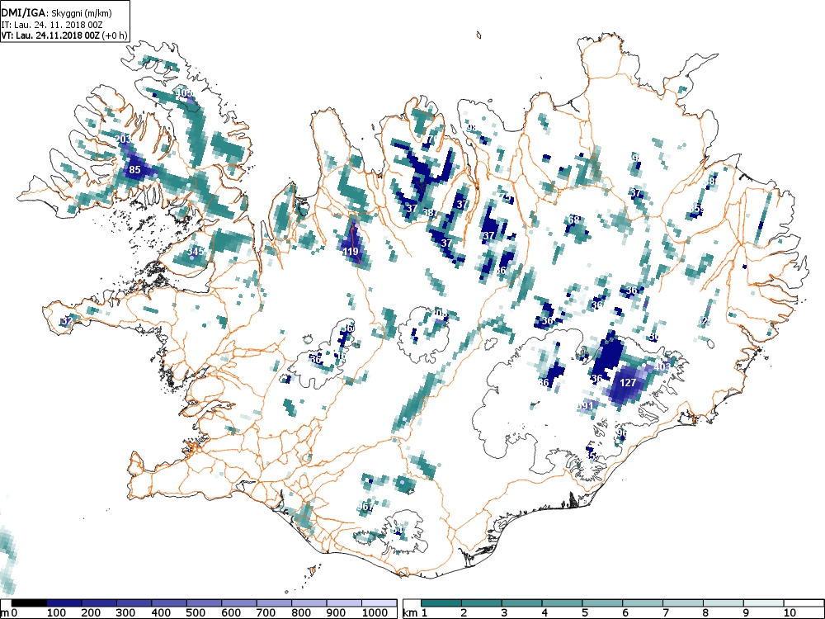Click the '900' label on the meter scale

[x=337, y=612]
